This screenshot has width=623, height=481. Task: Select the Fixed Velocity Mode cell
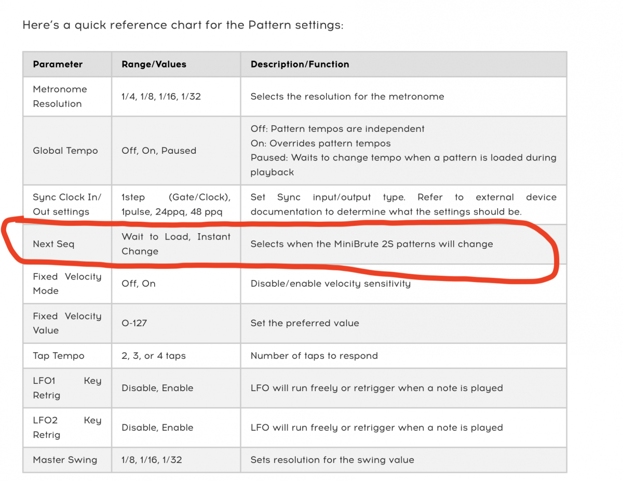click(67, 284)
